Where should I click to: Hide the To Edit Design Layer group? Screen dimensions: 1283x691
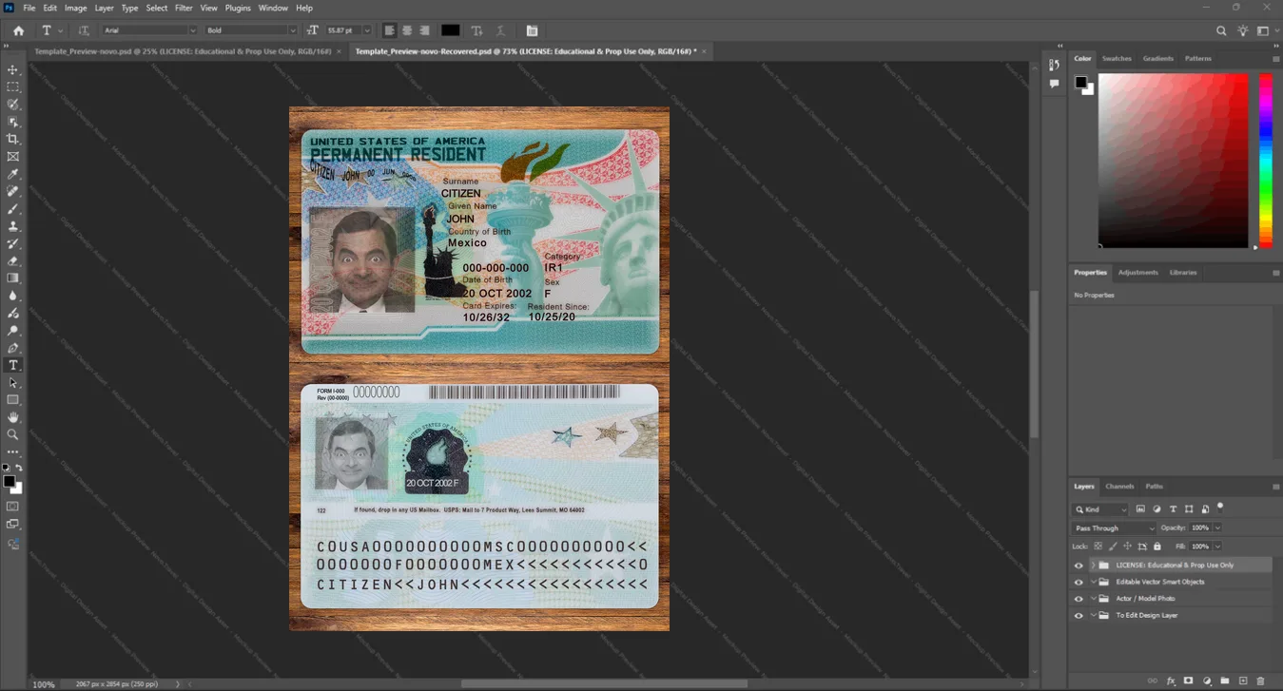pyautogui.click(x=1079, y=616)
